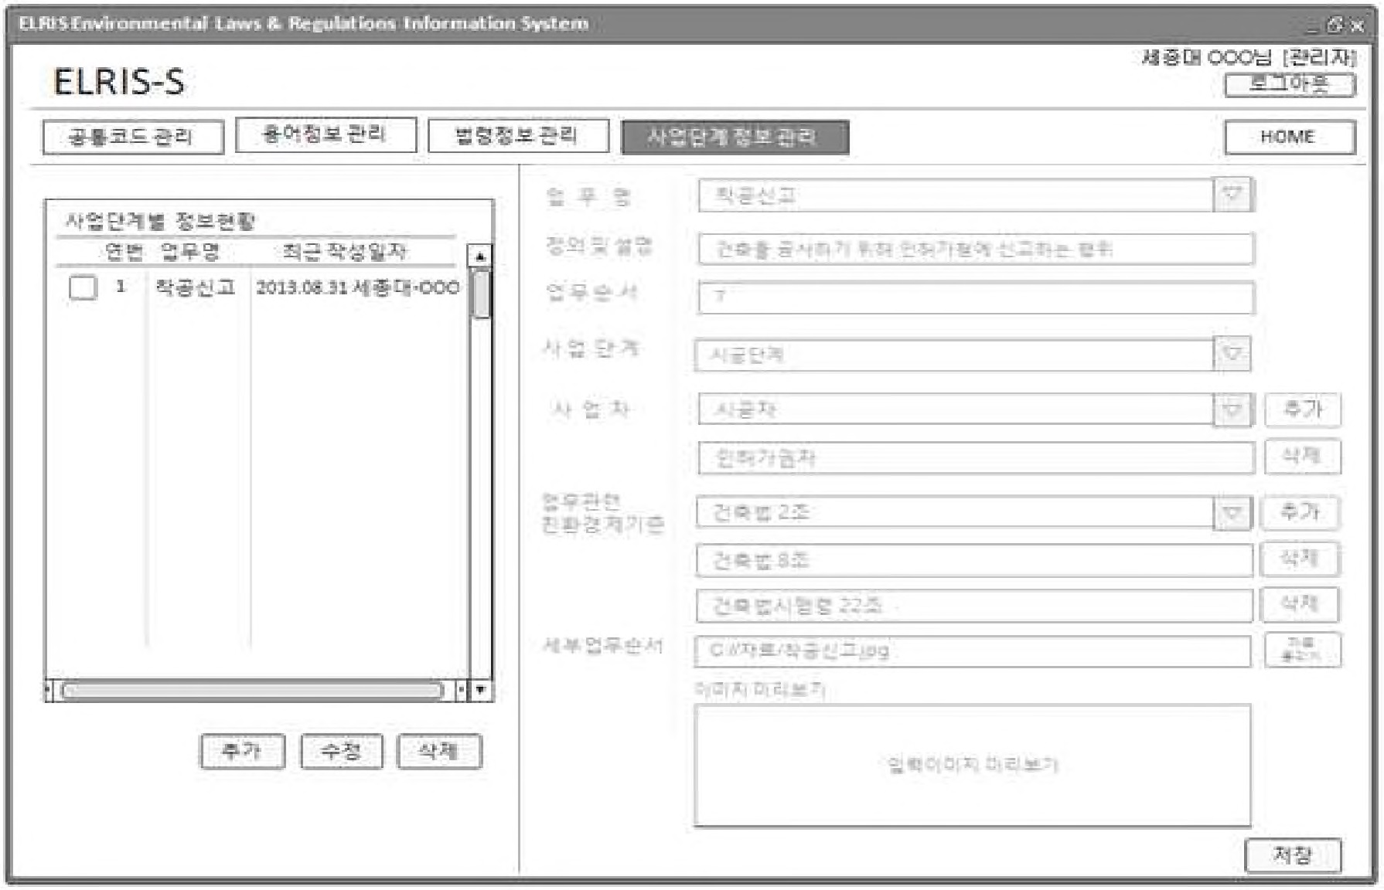The width and height of the screenshot is (1384, 890).
Task: Open the 사업자 dropdown showing 시공자
Action: (1232, 409)
